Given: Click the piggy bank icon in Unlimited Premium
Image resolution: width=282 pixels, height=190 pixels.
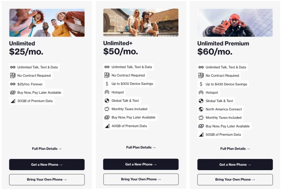Looking at the screenshot, I should [201, 118].
